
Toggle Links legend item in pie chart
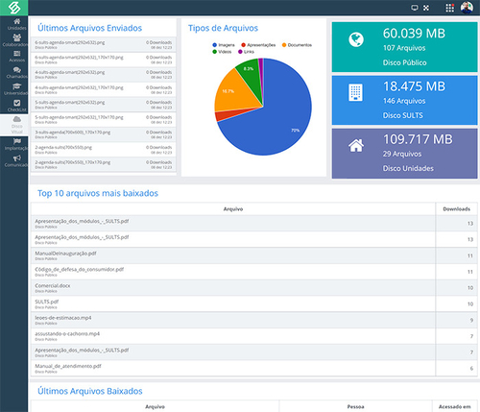(247, 52)
